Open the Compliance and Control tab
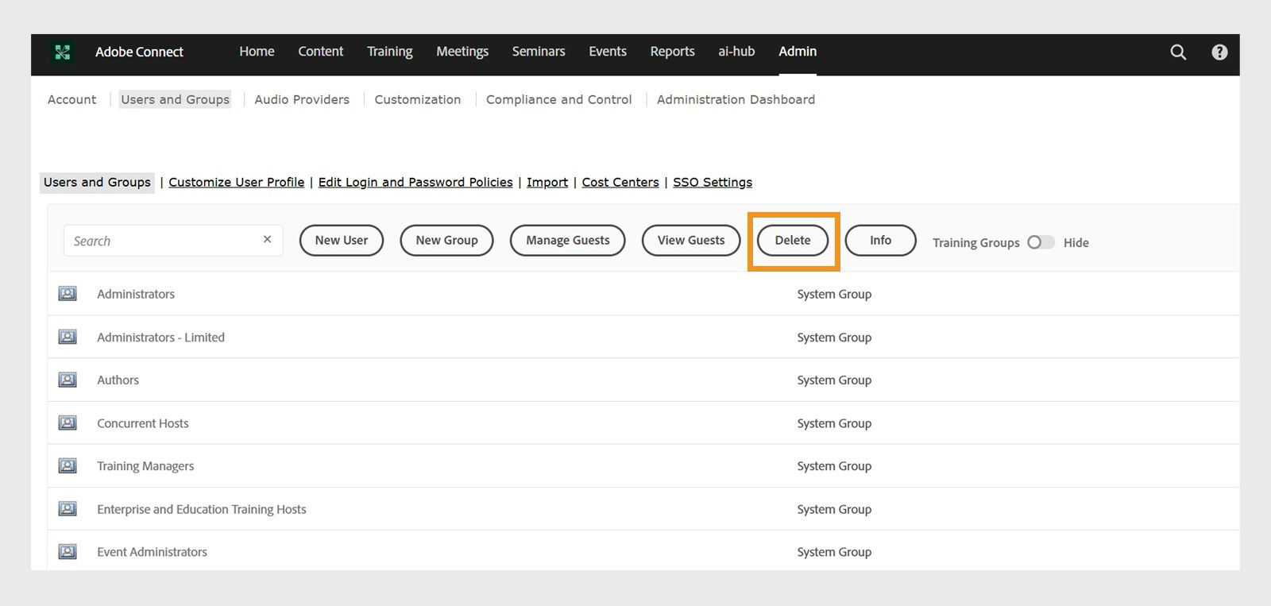 click(559, 99)
